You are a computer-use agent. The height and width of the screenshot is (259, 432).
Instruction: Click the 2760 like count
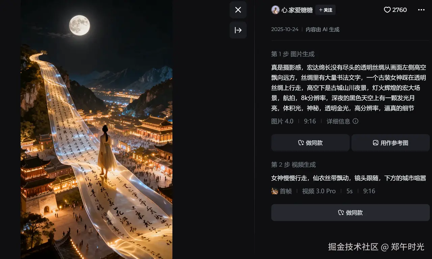click(x=400, y=10)
